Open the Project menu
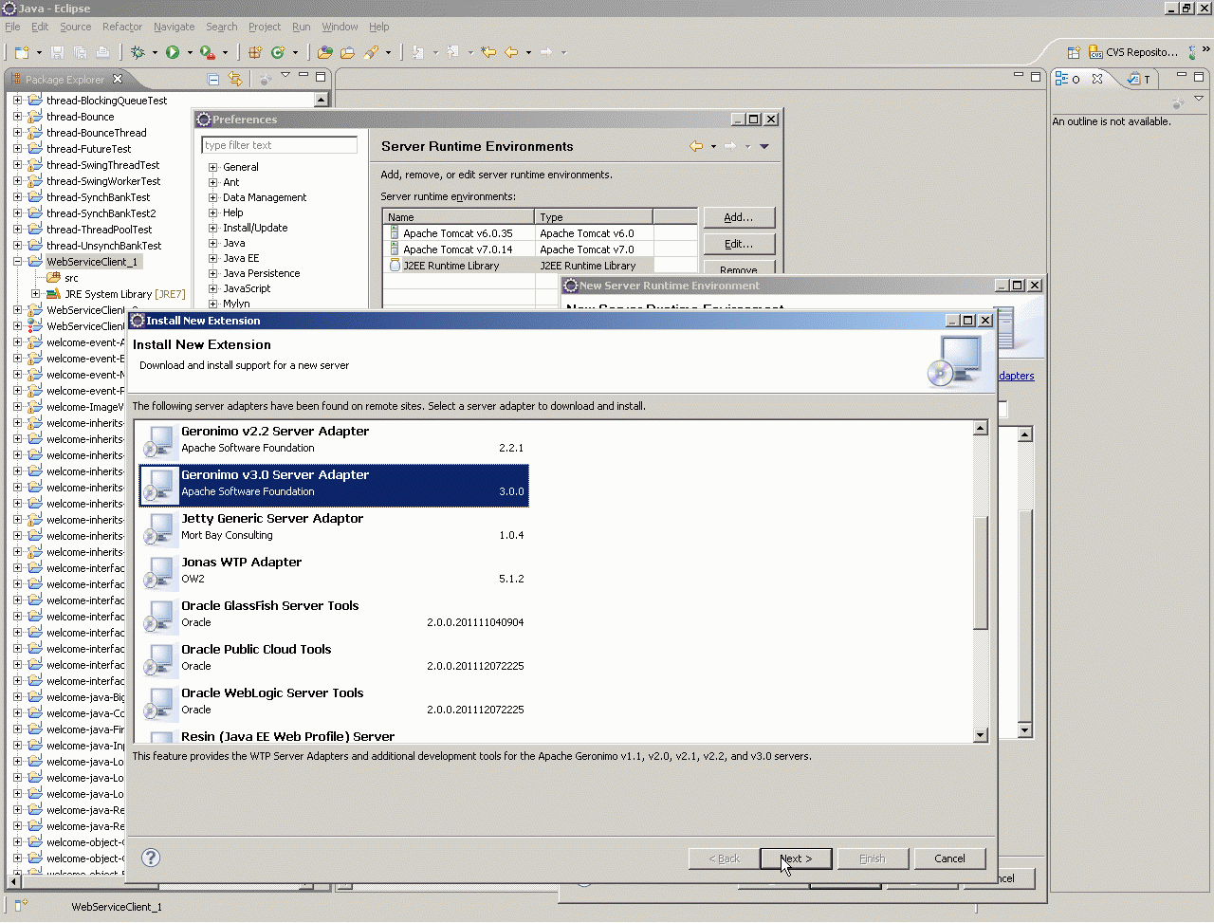Screen dimensions: 1214x923 265,27
